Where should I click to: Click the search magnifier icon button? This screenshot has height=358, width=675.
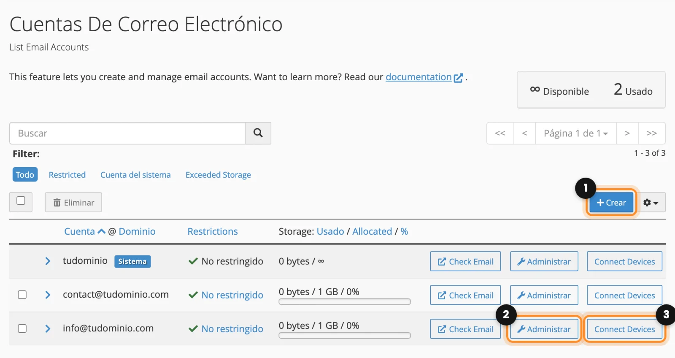258,133
